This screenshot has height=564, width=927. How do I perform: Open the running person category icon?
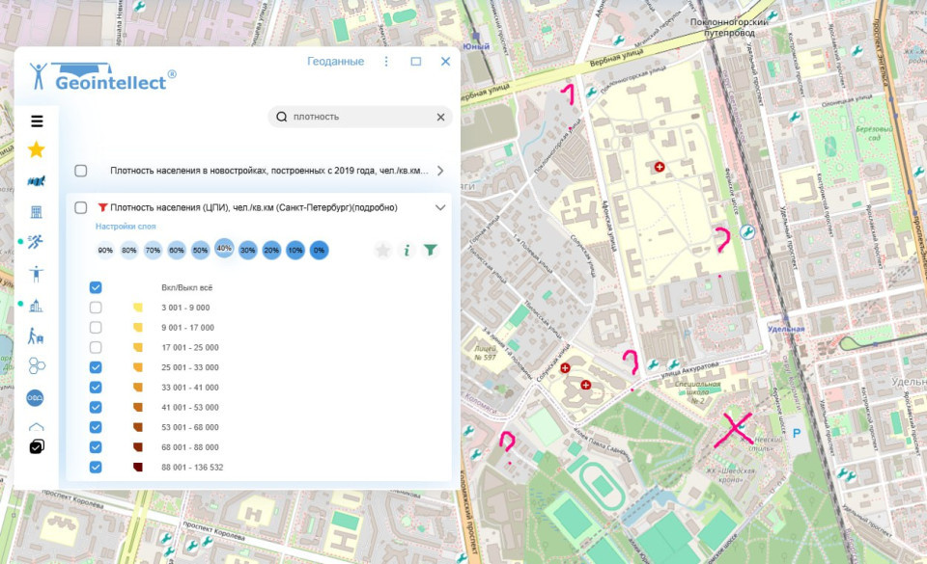(x=37, y=242)
